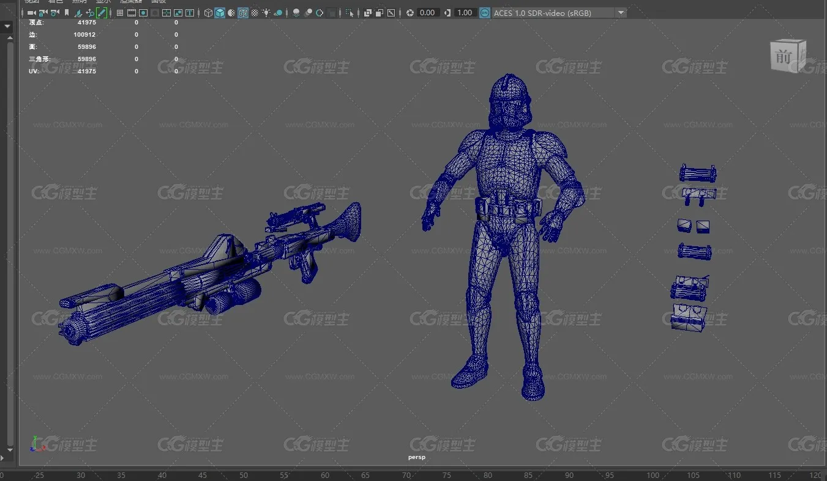Image resolution: width=827 pixels, height=481 pixels.
Task: Click the X-Ray Joints icon
Action: (391, 12)
